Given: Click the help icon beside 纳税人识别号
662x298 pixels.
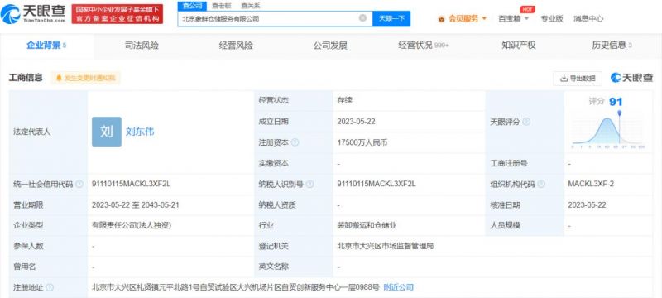Looking at the screenshot, I should pyautogui.click(x=309, y=185).
